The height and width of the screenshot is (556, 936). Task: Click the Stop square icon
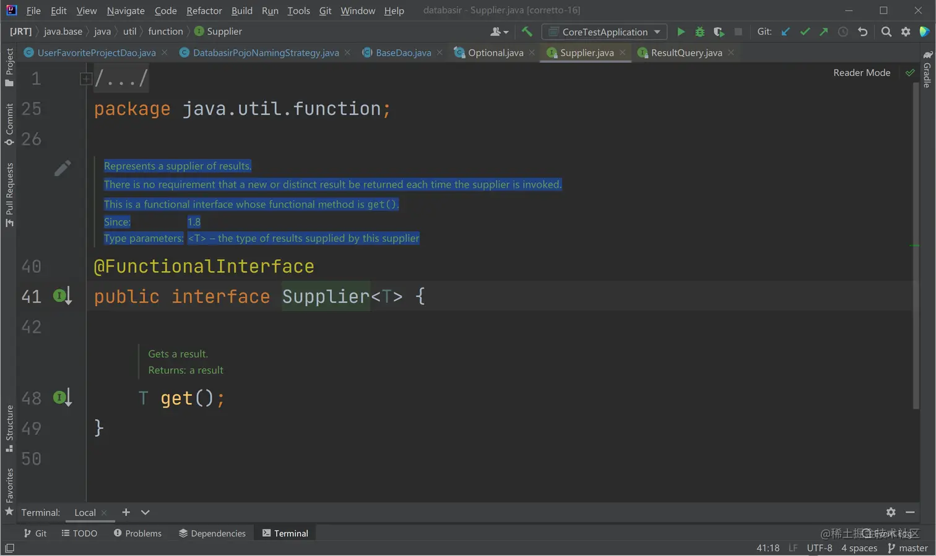(738, 32)
